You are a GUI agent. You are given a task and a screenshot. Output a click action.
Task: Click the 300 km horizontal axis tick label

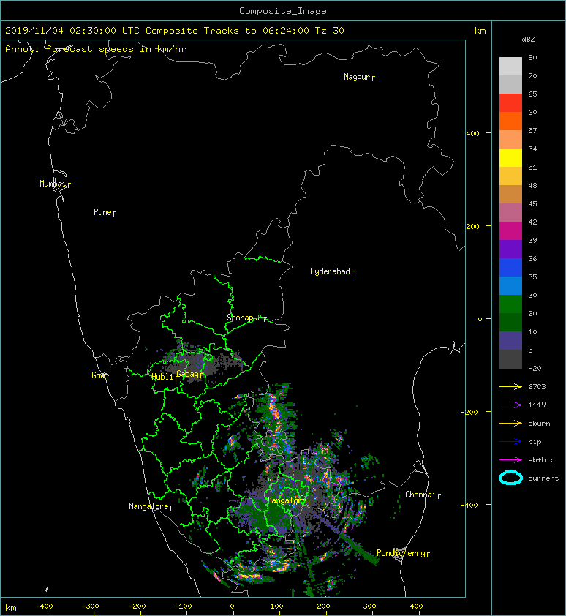click(369, 606)
